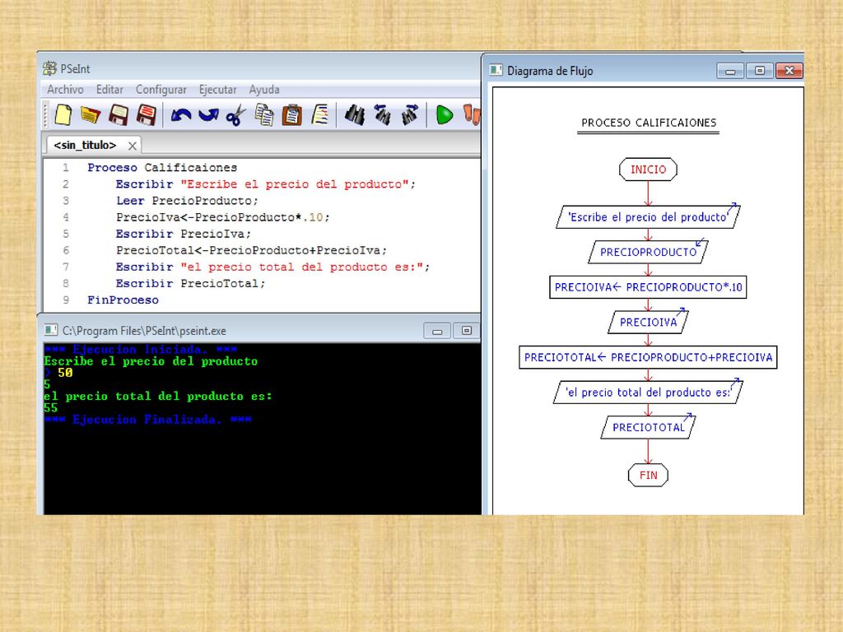This screenshot has height=632, width=843.
Task: Click the FIN node in the flowchart
Action: tap(649, 475)
